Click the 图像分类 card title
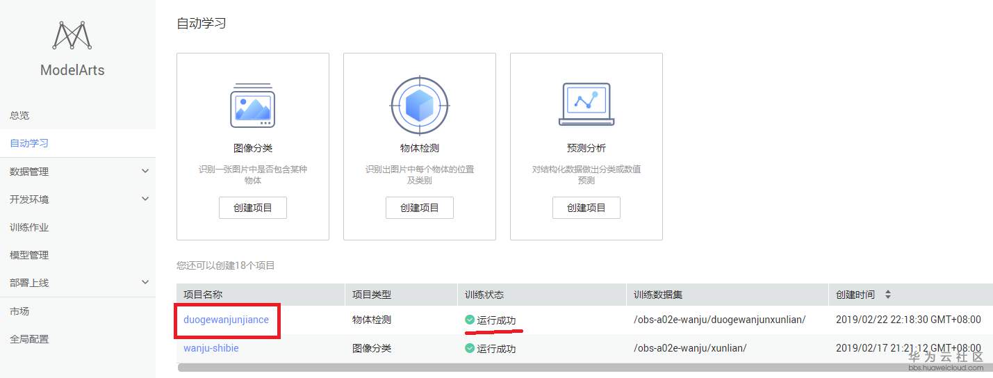 pyautogui.click(x=253, y=148)
